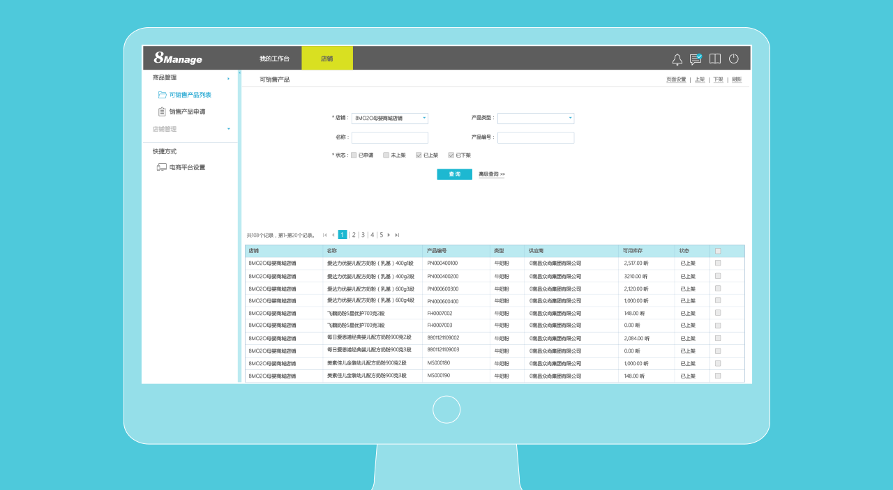Click the book/help icon in header
The image size is (893, 490).
[715, 59]
